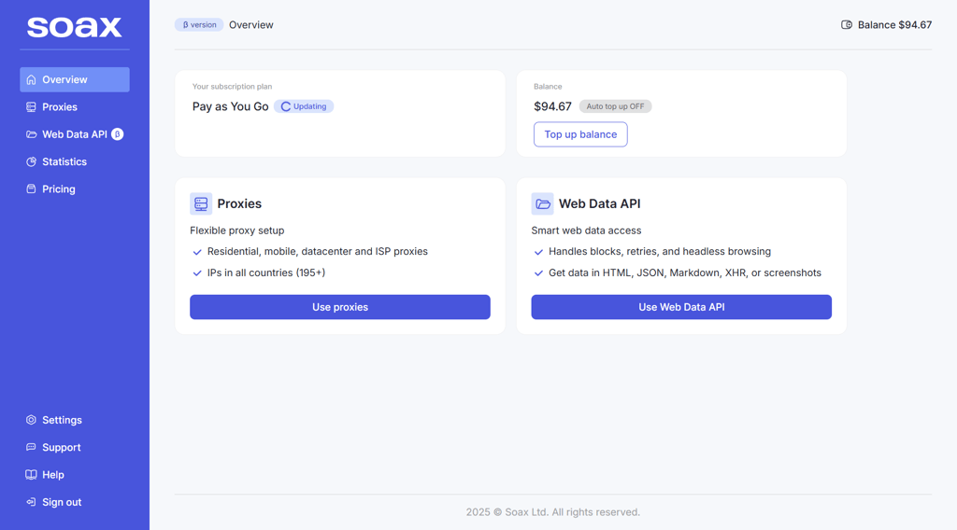
Task: Click the Use proxies button
Action: click(340, 307)
